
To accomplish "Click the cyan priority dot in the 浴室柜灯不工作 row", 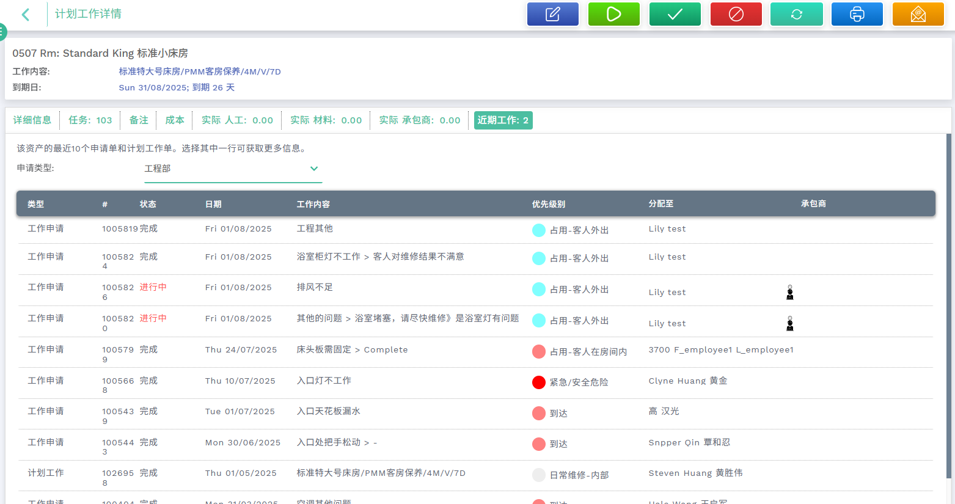I will pyautogui.click(x=539, y=258).
